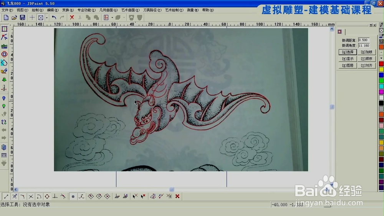Create a new file with toolbar icon
Screen dimensions: 384x216
coord(6,18)
